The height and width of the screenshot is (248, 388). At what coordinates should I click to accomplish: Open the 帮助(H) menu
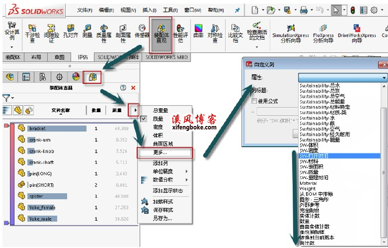[x=216, y=10]
